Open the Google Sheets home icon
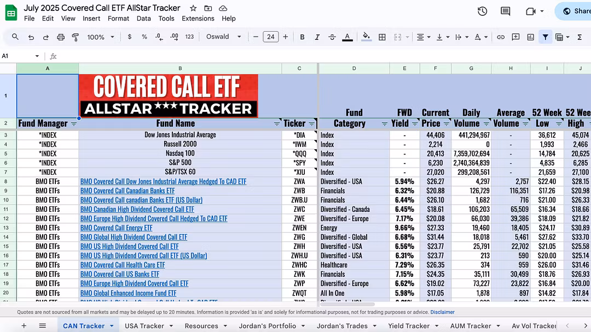This screenshot has height=332, width=591. tap(11, 13)
